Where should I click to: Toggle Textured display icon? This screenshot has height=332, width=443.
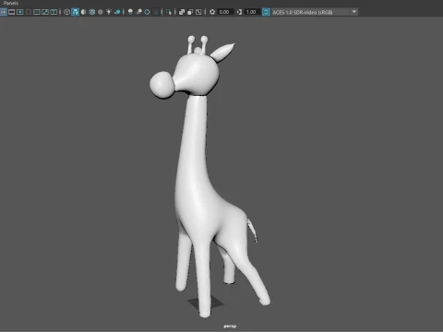tap(101, 12)
